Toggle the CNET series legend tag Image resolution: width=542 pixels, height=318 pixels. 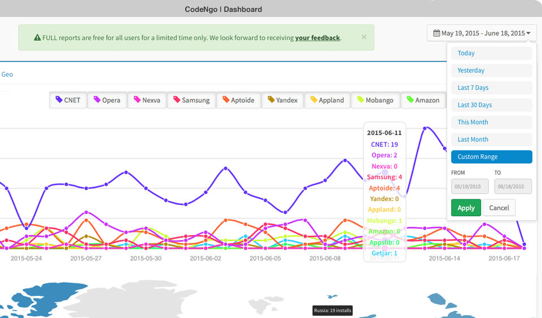(x=68, y=100)
